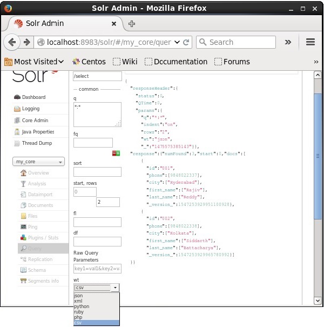Click the sort input field
This screenshot has width=324, height=327.
[97, 172]
